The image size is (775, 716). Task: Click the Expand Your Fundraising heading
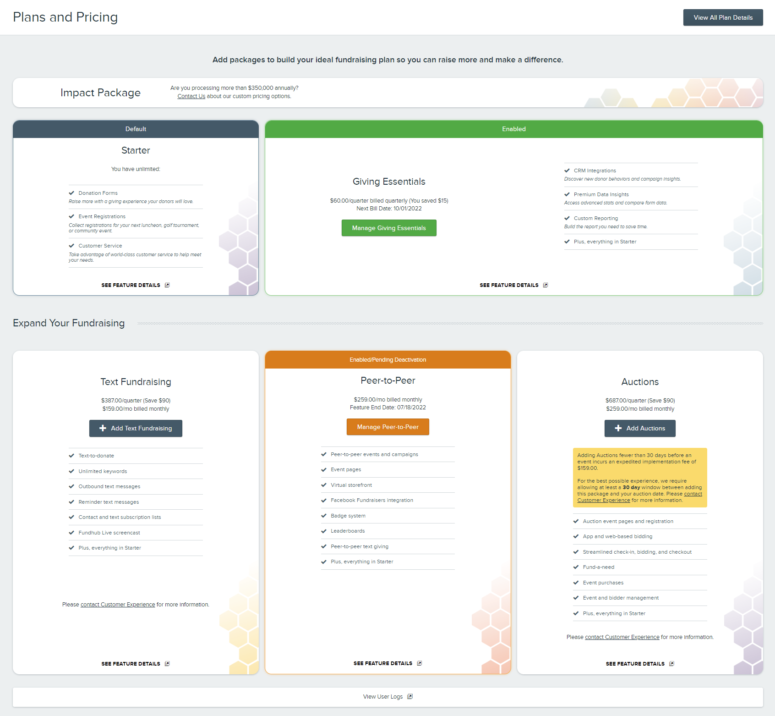coord(69,323)
